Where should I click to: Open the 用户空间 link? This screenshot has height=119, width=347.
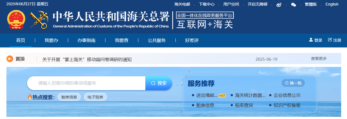coord(231,4)
